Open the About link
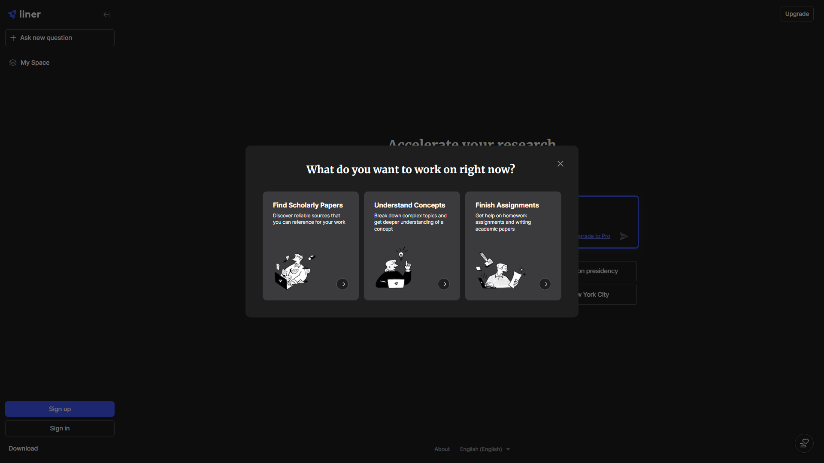The image size is (824, 463). pos(442,449)
